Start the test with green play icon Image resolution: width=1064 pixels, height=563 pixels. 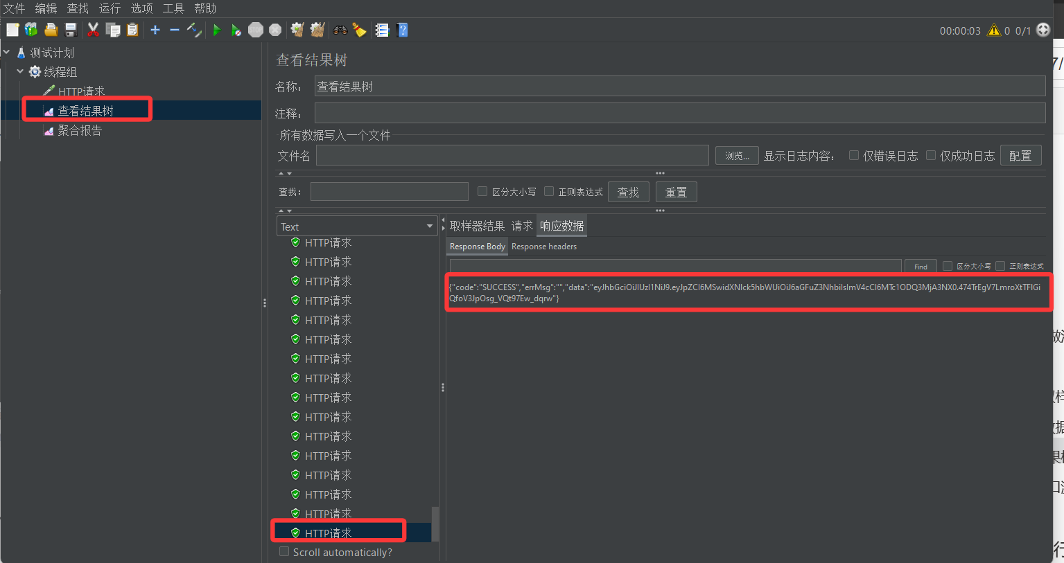(217, 30)
